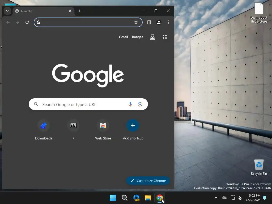Click the Chrome taskbar icon

click(160, 198)
